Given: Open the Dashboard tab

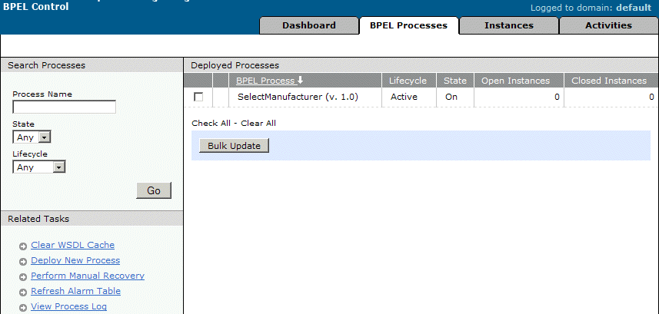Looking at the screenshot, I should point(309,25).
